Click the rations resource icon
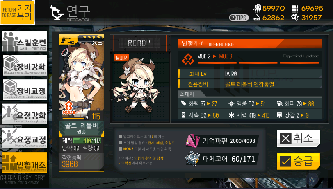 [257, 18]
